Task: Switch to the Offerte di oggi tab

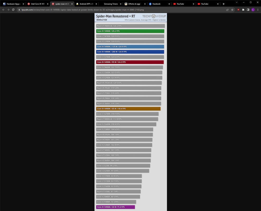Action: click(135, 4)
